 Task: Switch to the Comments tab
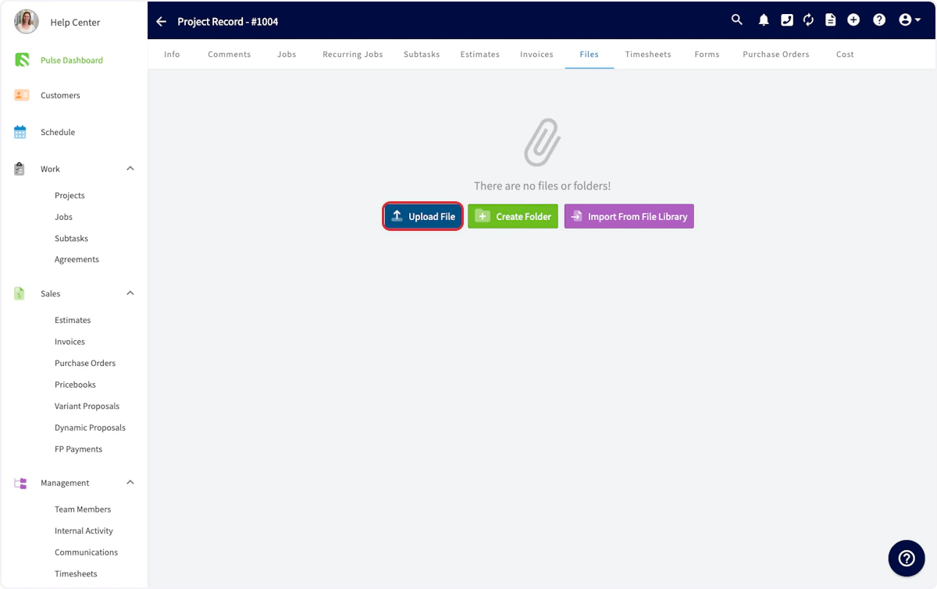coord(230,55)
